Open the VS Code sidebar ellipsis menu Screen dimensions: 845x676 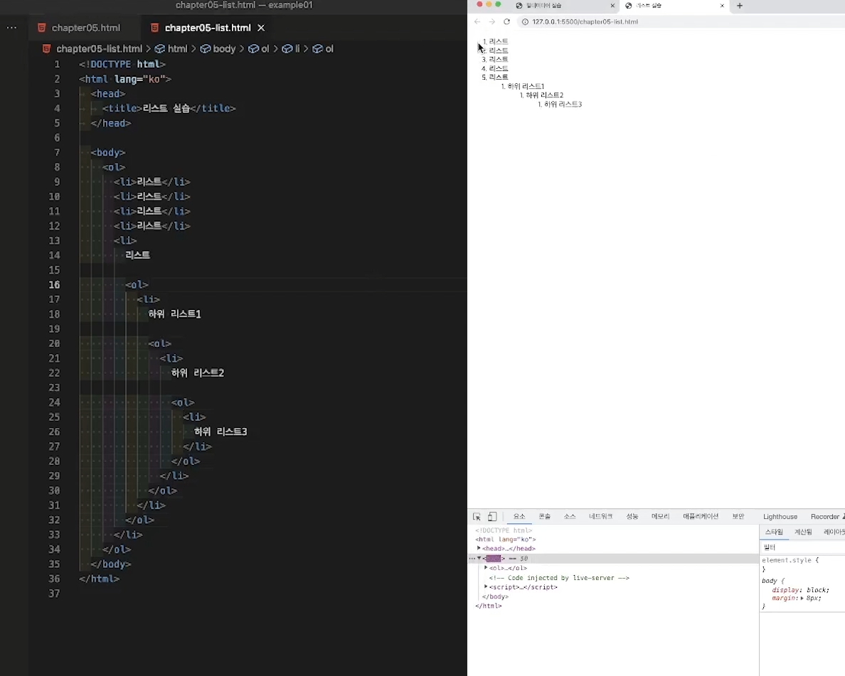(11, 28)
